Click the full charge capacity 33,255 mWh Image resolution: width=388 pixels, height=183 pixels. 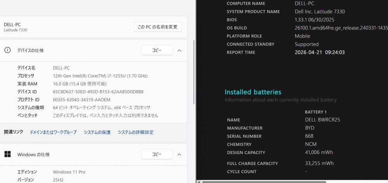319,163
